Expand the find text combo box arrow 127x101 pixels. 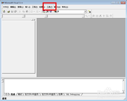point(85,11)
